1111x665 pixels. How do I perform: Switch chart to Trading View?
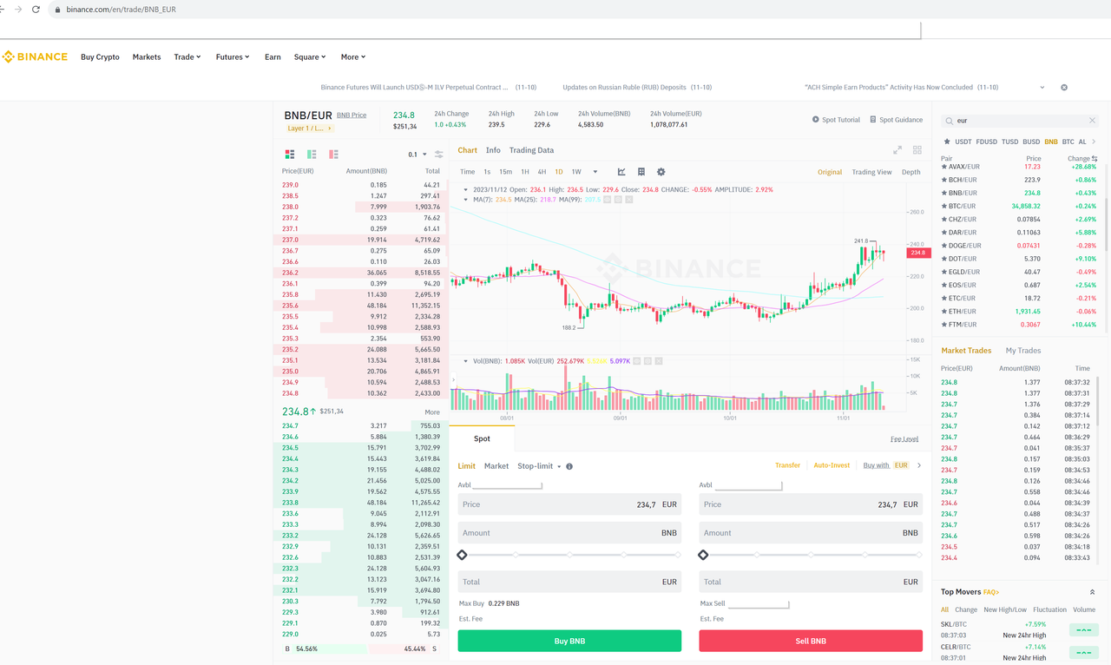coord(871,172)
